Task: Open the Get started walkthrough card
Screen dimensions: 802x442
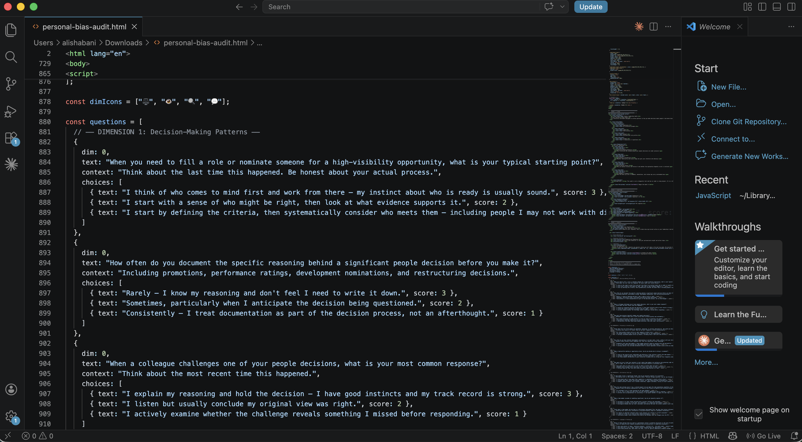Action: coord(738,268)
